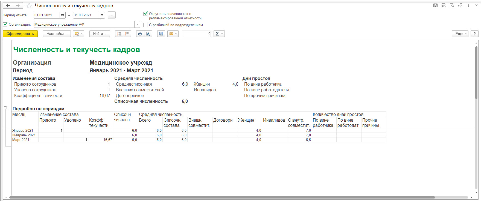
Task: Click scrollbar down arrow at bottom right
Action: point(476,193)
